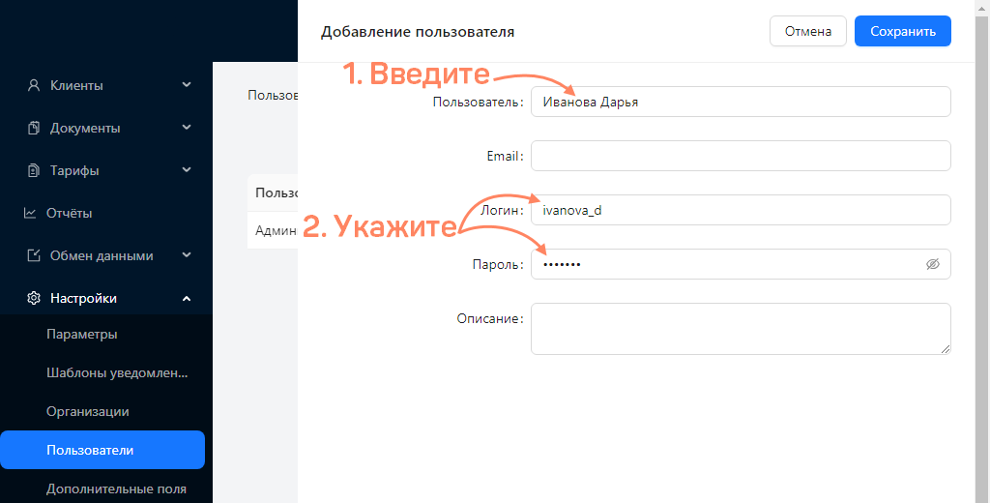Collapse the Настройки menu chevron
This screenshot has width=990, height=503.
pyautogui.click(x=187, y=298)
